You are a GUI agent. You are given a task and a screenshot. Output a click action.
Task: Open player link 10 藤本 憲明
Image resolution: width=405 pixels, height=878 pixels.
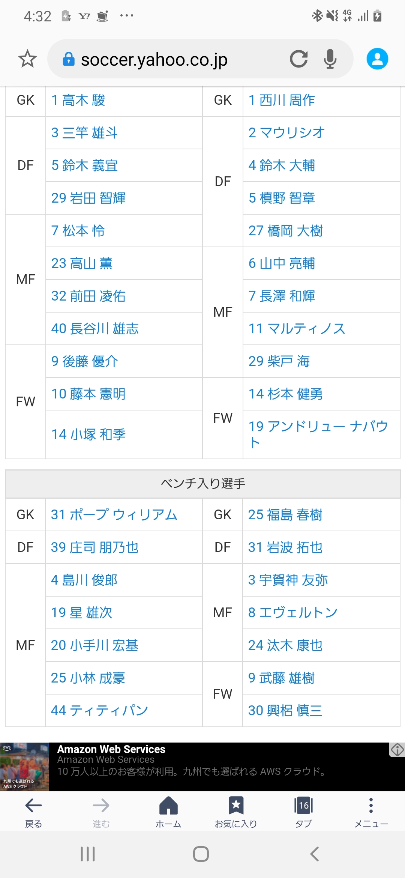click(88, 394)
